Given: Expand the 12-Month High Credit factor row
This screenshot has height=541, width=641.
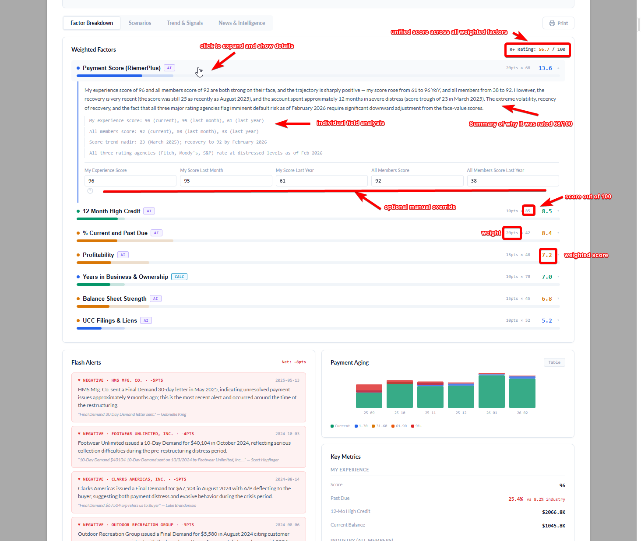Looking at the screenshot, I should coord(111,211).
